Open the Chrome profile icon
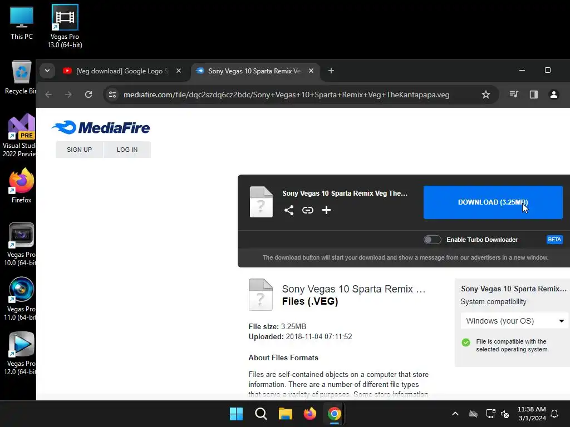570x427 pixels. [x=554, y=95]
